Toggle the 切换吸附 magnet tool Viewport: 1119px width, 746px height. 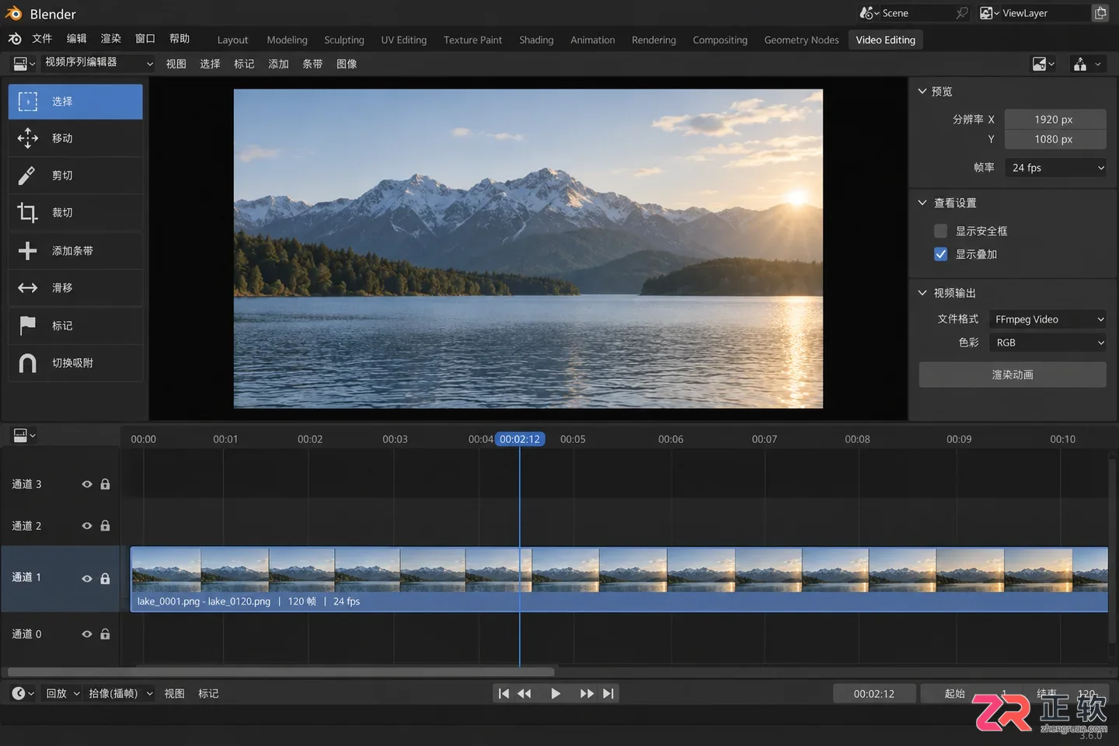(75, 363)
